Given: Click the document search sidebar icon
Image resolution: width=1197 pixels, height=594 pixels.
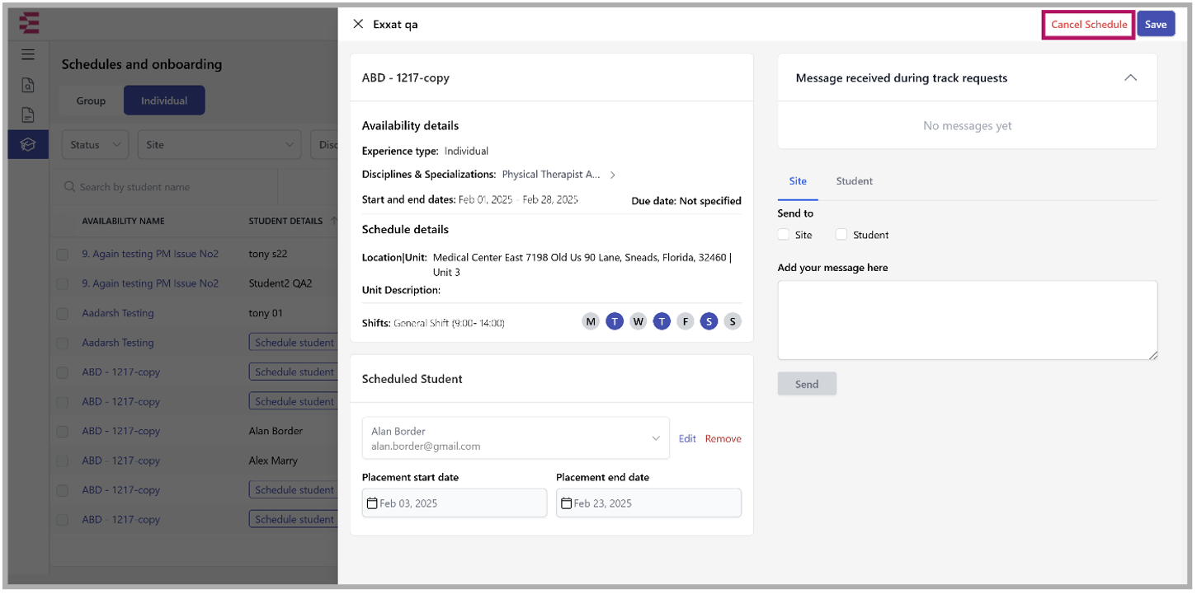Looking at the screenshot, I should (28, 85).
